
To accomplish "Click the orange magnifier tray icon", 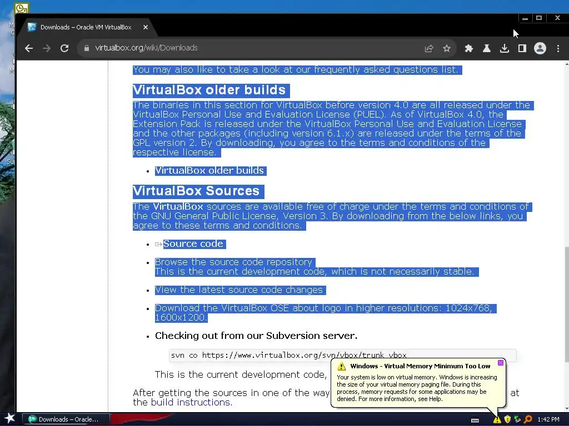I will [x=528, y=419].
